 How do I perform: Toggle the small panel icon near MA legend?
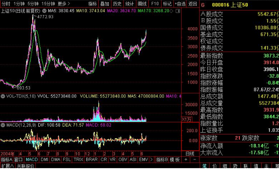pos(178,11)
